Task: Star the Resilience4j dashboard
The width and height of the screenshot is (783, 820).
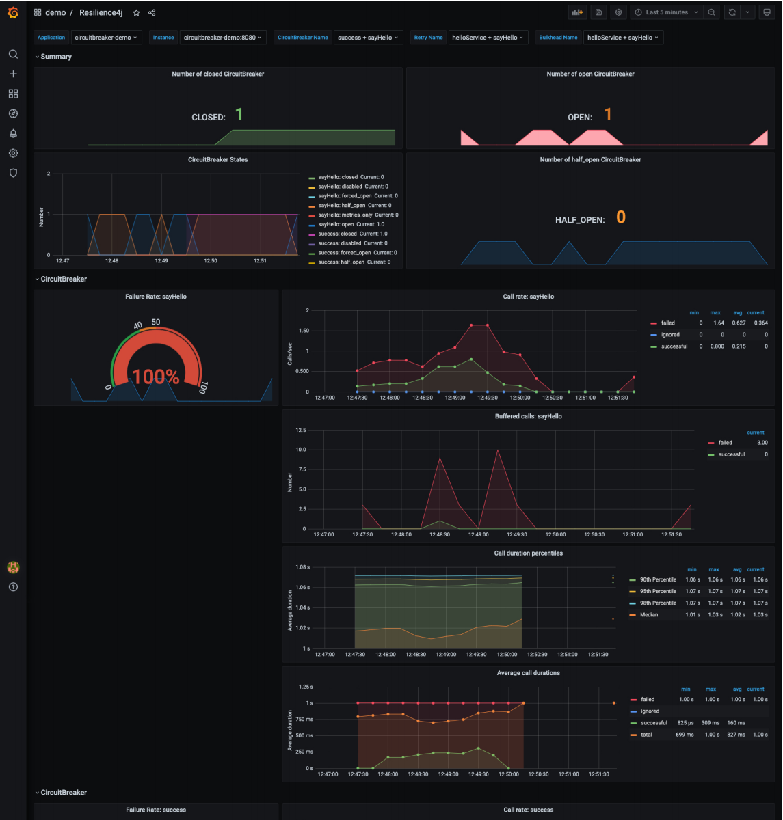Action: [x=136, y=12]
